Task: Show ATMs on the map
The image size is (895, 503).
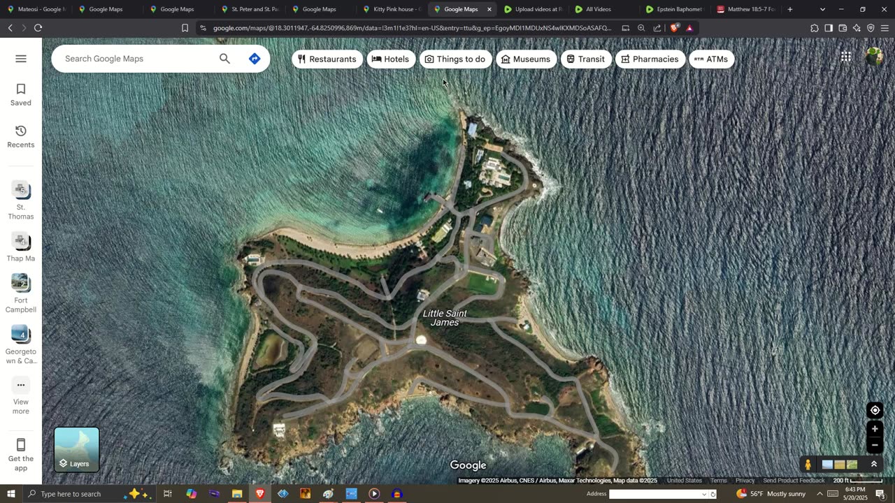Action: point(712,59)
